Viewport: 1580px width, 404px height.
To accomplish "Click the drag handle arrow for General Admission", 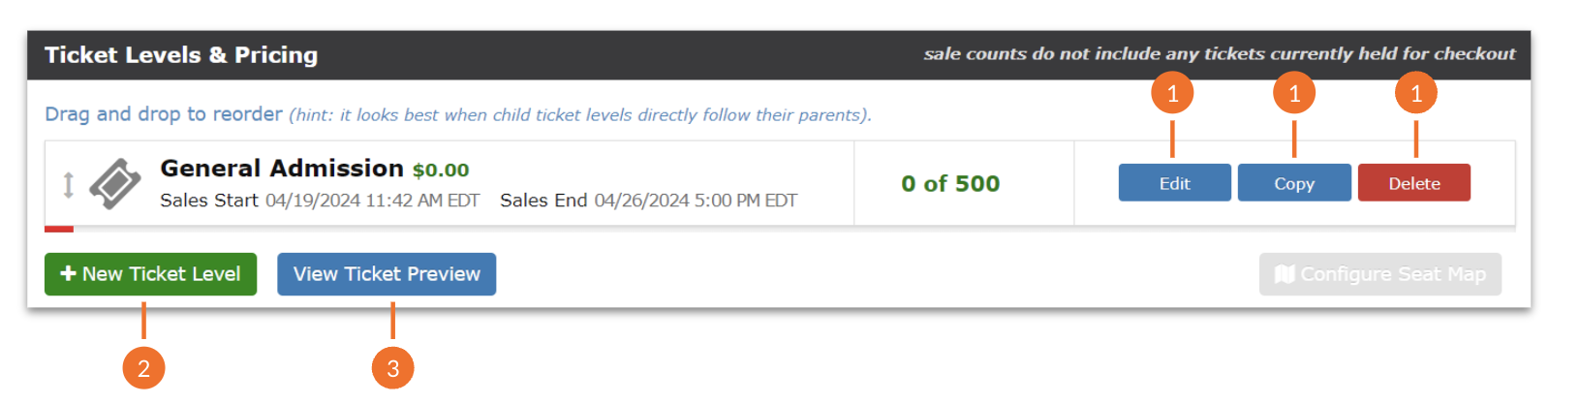I will click(68, 184).
